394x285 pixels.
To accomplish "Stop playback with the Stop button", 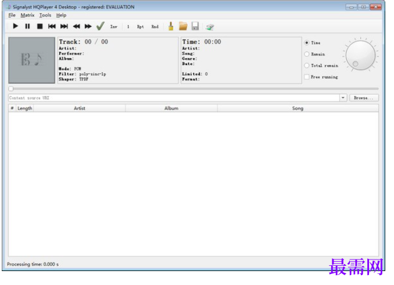I will (40, 26).
